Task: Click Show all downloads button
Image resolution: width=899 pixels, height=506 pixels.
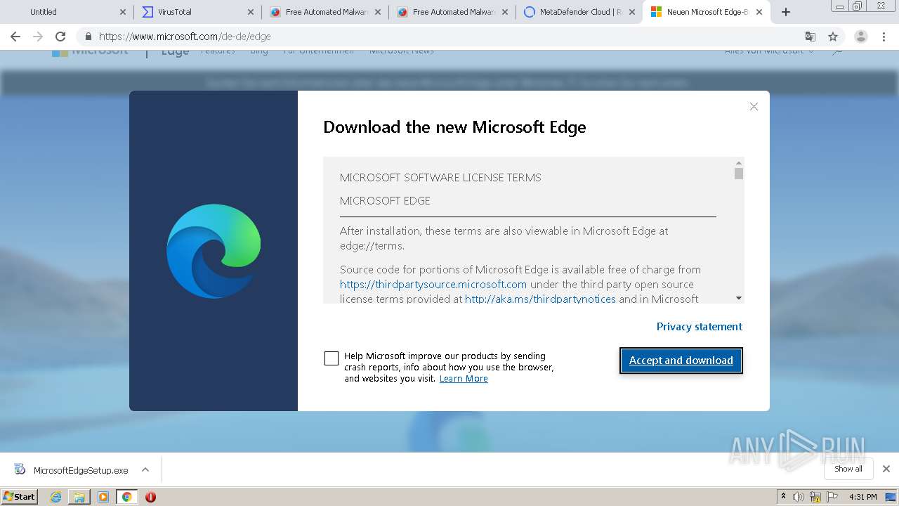Action: (x=848, y=469)
